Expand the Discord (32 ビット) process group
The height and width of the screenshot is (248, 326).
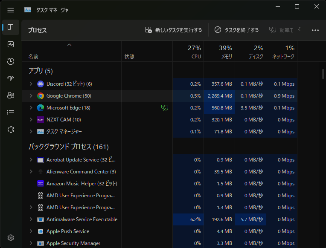31,84
